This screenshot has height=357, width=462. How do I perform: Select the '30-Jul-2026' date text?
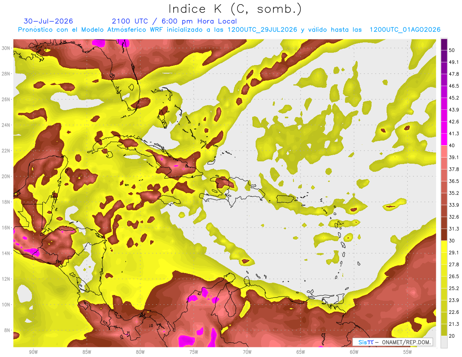(49, 21)
